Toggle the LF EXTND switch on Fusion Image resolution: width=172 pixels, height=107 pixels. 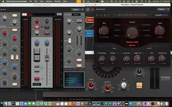point(139,86)
